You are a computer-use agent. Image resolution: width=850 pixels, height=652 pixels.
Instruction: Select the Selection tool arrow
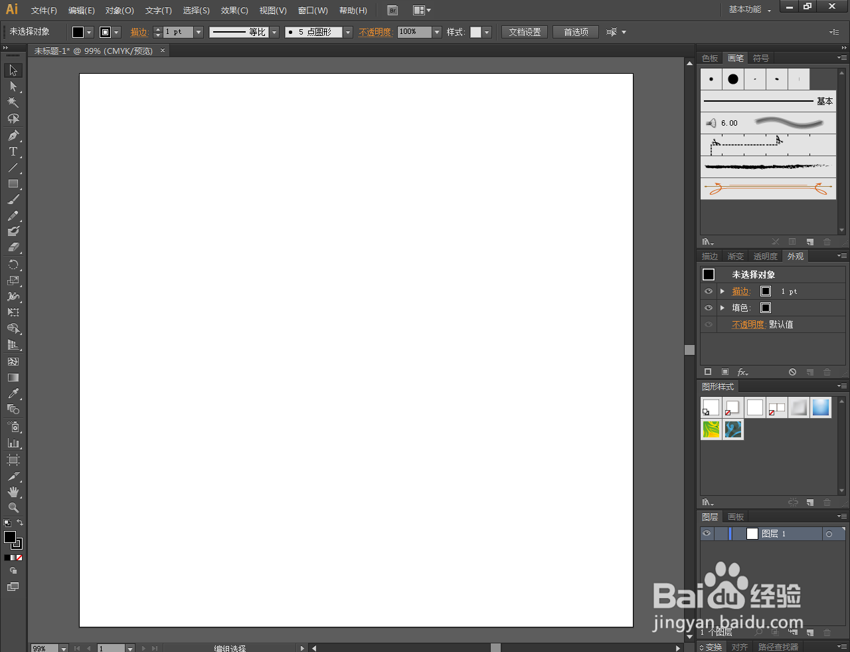tap(13, 70)
